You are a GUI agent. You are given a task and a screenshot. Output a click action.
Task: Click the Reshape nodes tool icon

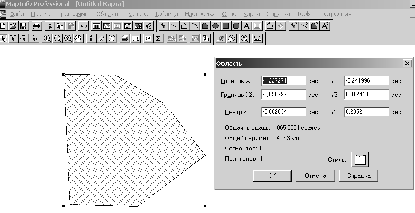pos(270,26)
